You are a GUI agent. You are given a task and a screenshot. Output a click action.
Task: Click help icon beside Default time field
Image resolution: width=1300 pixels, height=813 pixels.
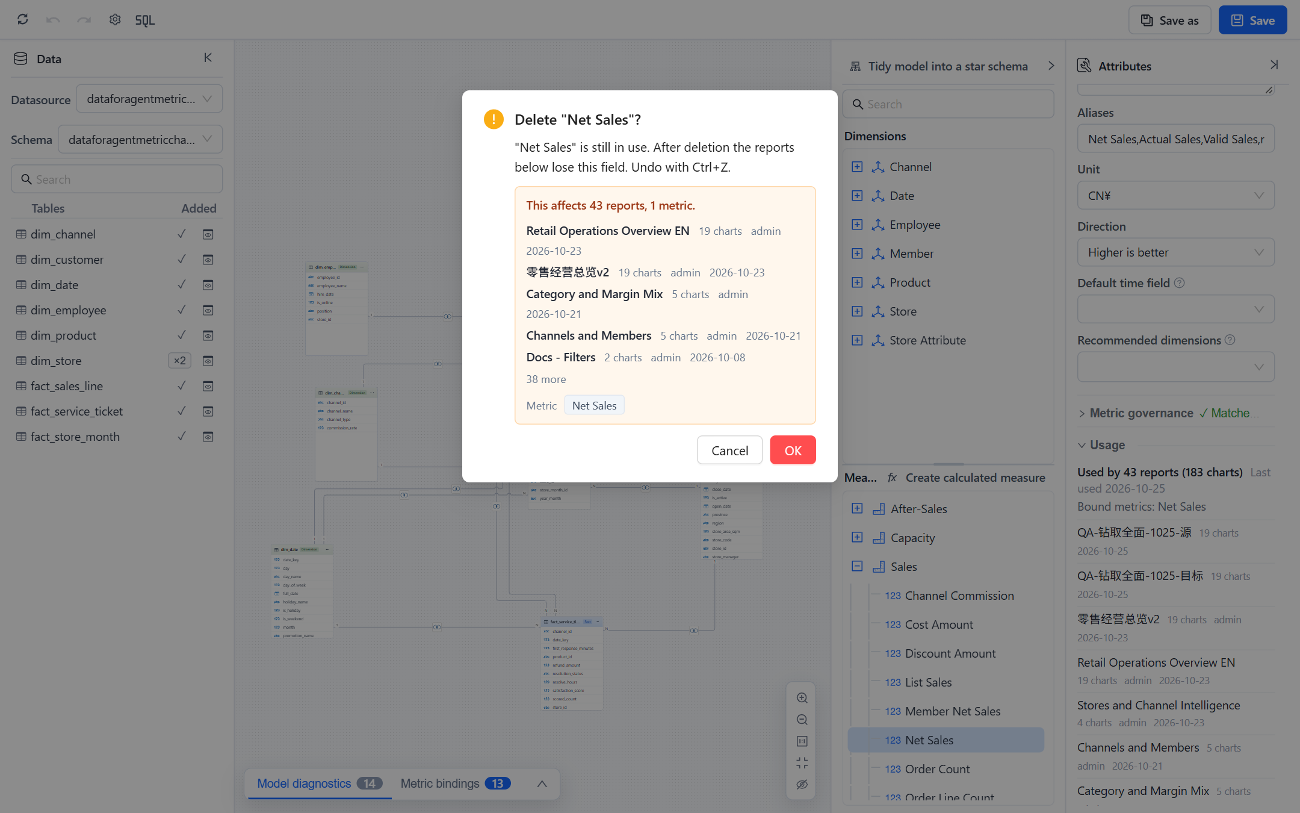(1180, 283)
